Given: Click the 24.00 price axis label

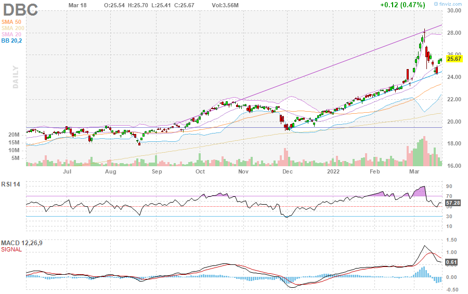Looking at the screenshot, I should pyautogui.click(x=454, y=77).
